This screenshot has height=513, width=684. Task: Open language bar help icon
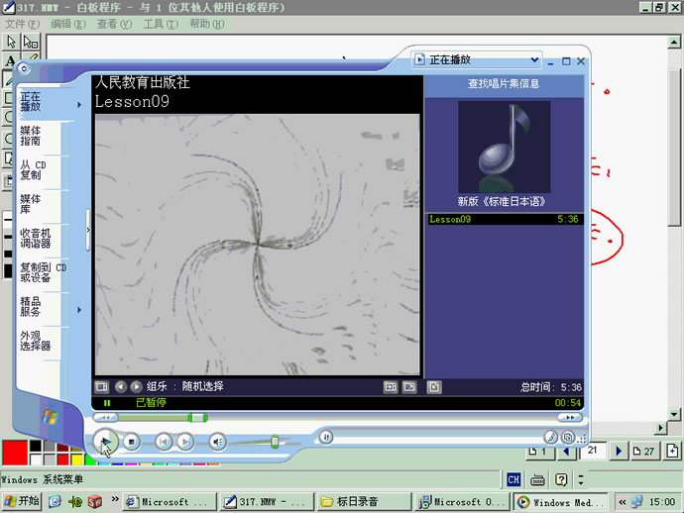561,480
